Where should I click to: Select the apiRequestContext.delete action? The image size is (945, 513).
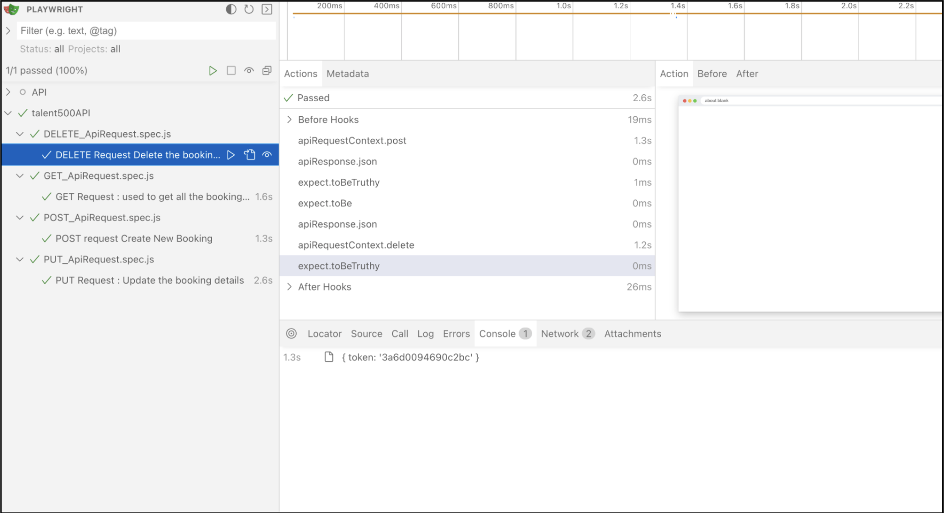tap(356, 245)
